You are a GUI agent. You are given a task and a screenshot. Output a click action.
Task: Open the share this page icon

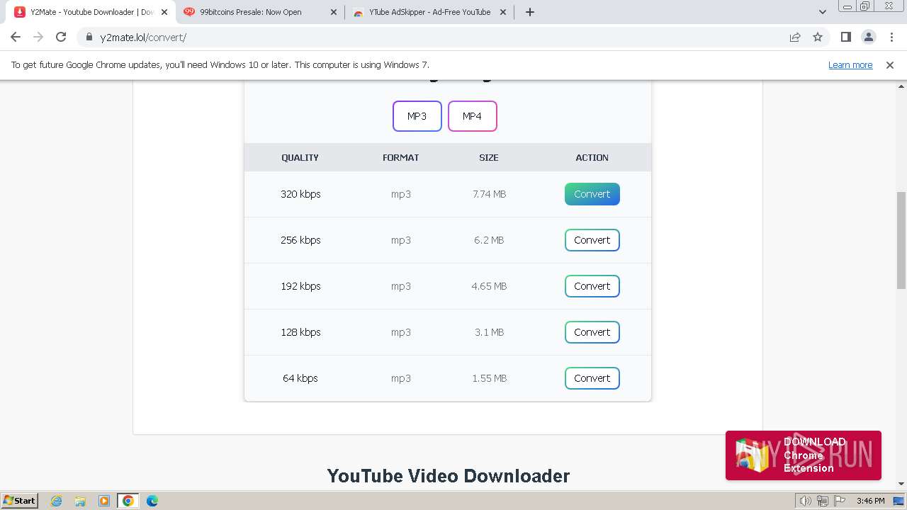click(795, 37)
